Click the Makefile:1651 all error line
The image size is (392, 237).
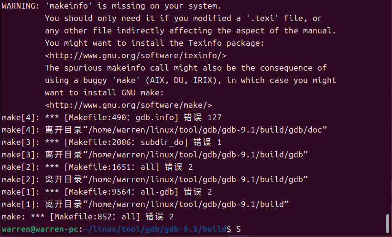pos(98,167)
